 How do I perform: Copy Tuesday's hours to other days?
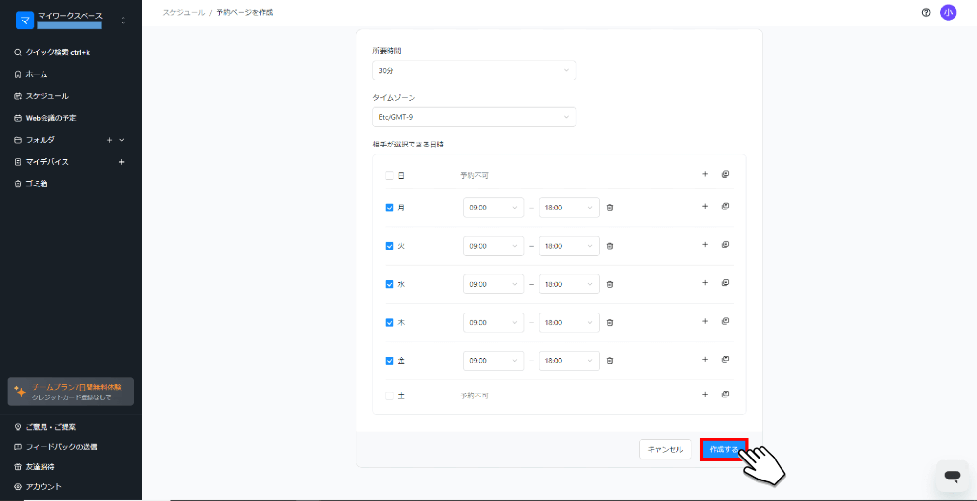click(x=725, y=245)
